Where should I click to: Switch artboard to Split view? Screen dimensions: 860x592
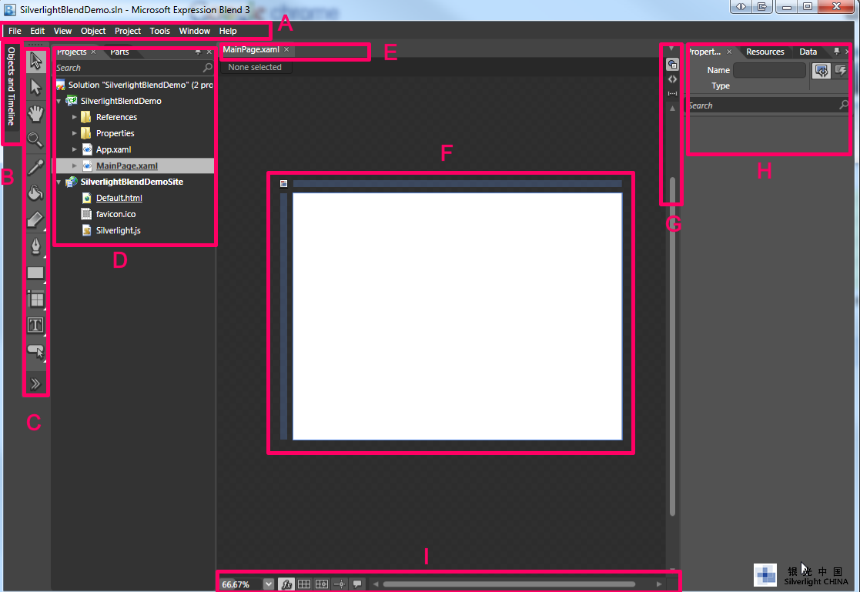(672, 94)
